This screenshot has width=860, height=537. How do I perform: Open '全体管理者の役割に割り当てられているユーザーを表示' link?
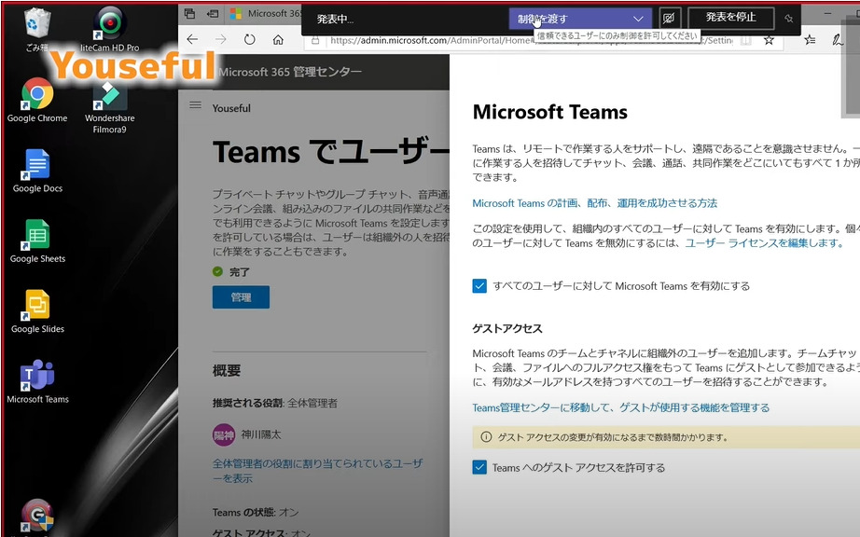(x=317, y=471)
